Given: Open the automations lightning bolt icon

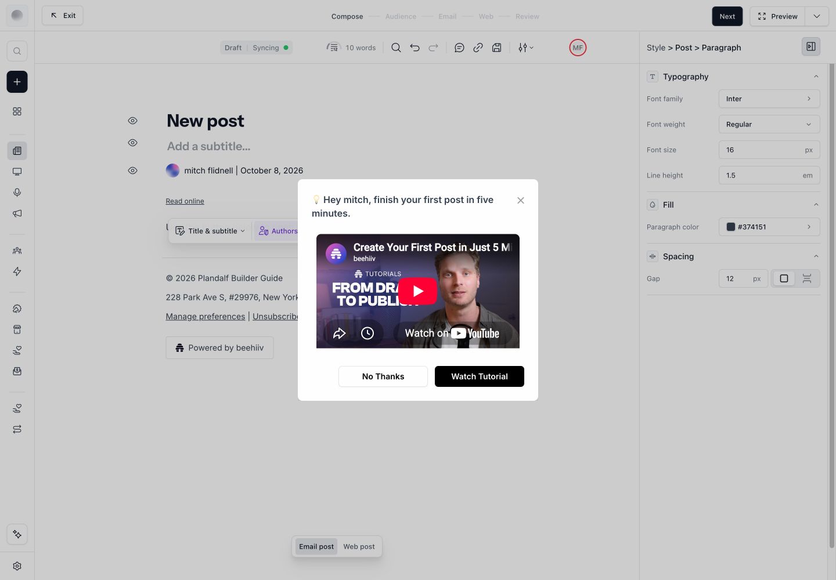Looking at the screenshot, I should click(x=17, y=271).
